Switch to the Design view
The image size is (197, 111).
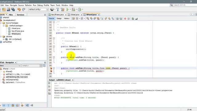(59, 18)
